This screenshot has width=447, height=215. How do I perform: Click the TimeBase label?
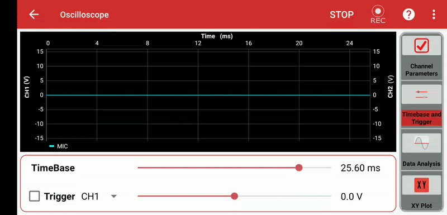click(53, 168)
